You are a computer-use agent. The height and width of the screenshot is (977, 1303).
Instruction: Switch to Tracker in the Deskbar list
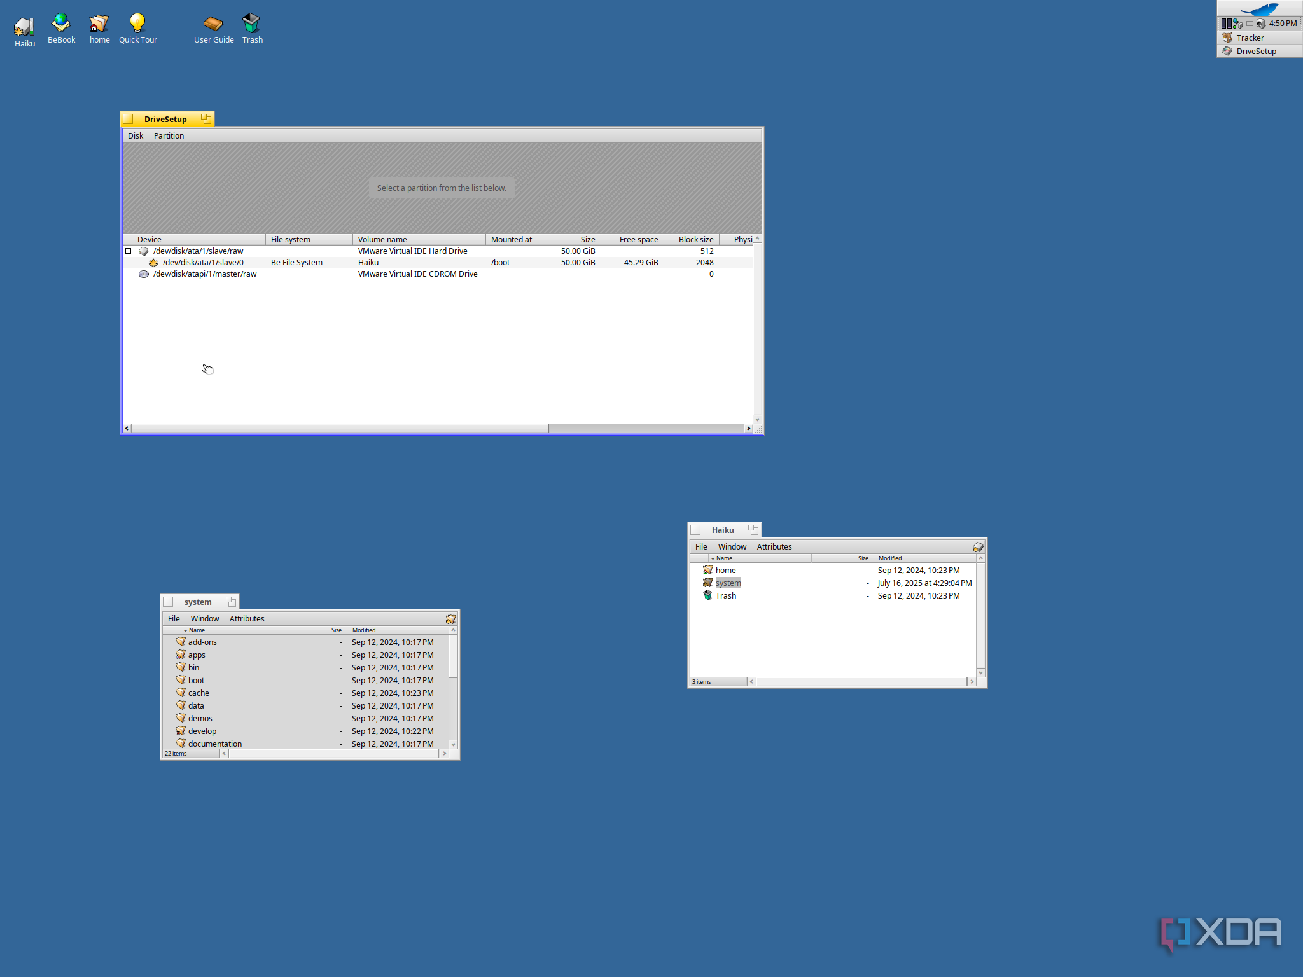(x=1250, y=38)
